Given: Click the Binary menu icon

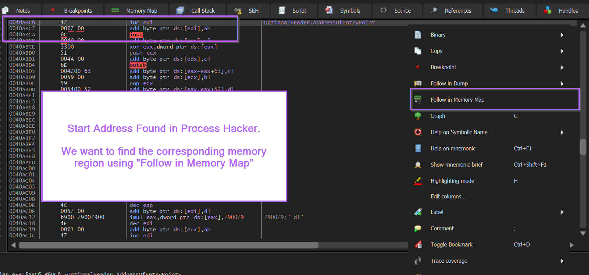Looking at the screenshot, I should [x=418, y=35].
